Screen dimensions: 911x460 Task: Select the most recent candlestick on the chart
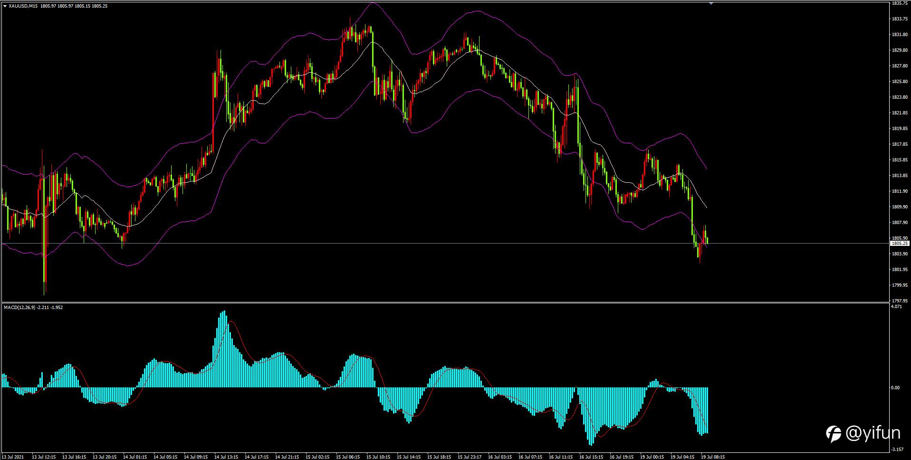pos(707,240)
